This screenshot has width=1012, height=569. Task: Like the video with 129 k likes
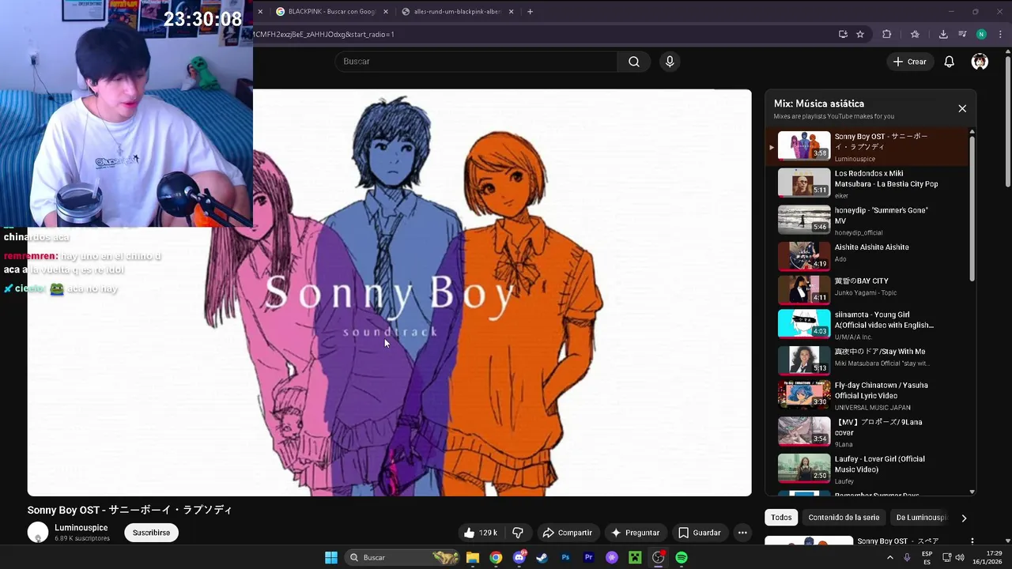pyautogui.click(x=481, y=533)
